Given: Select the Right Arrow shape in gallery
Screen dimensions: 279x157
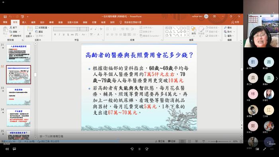Looking at the screenshot, I should (x=181, y=31).
